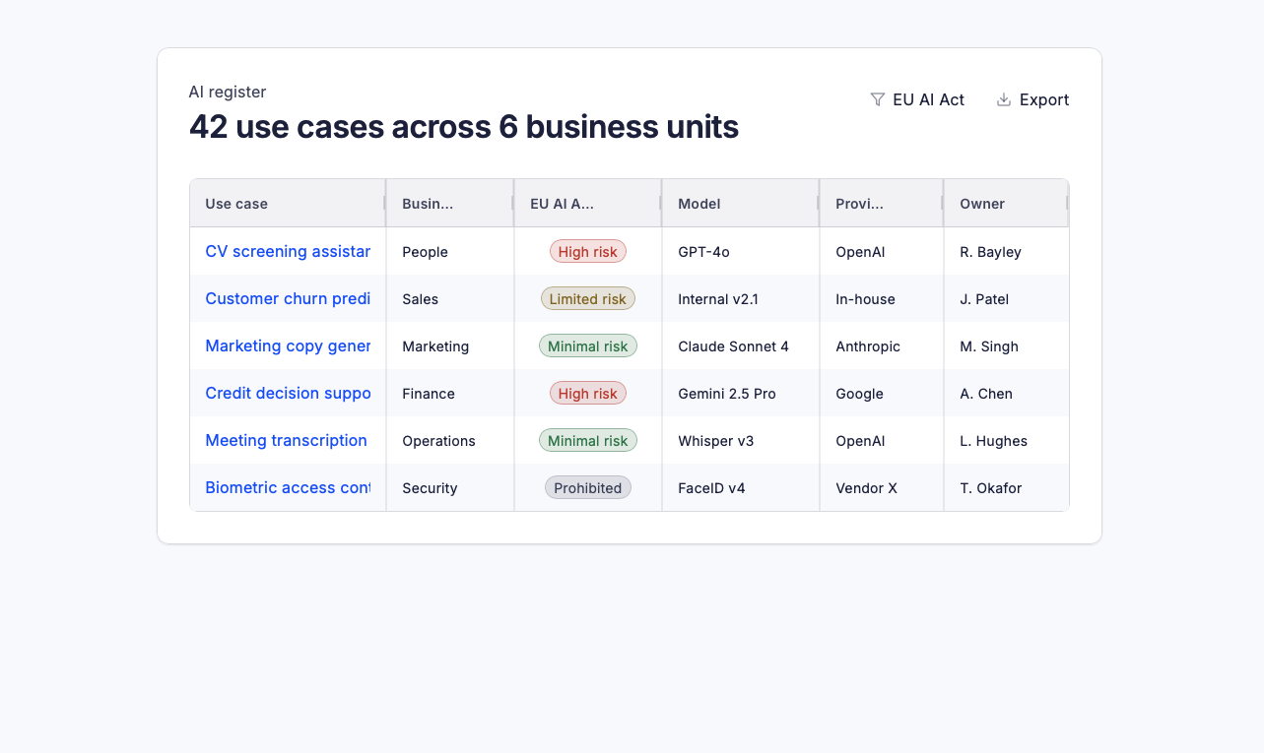1264x753 pixels.
Task: Click the Claude Sonnet 4 model cell
Action: (x=741, y=345)
